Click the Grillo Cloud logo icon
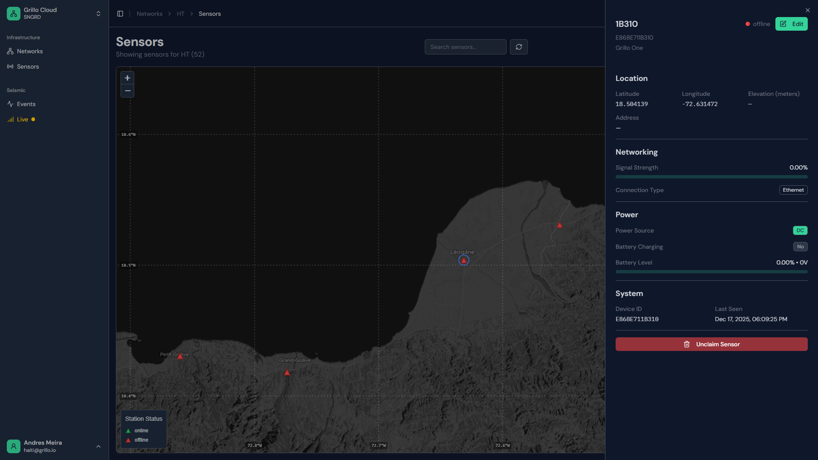Image resolution: width=818 pixels, height=460 pixels. point(14,14)
